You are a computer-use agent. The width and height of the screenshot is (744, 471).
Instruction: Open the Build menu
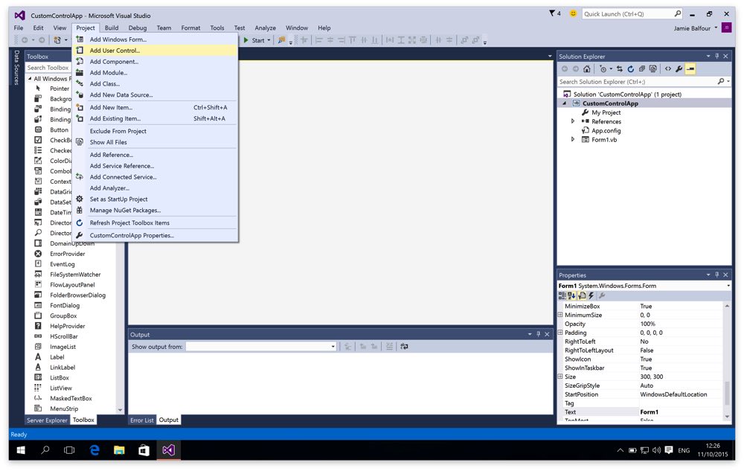(x=112, y=28)
